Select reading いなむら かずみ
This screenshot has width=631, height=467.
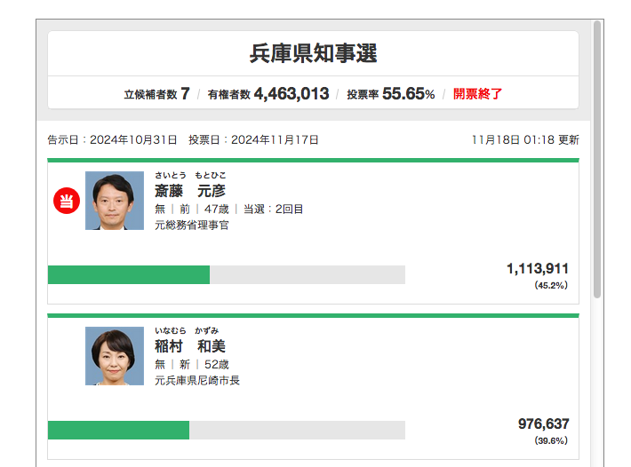point(187,330)
